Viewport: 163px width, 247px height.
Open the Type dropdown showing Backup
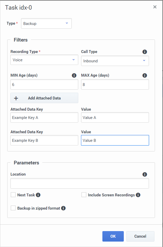click(x=46, y=23)
